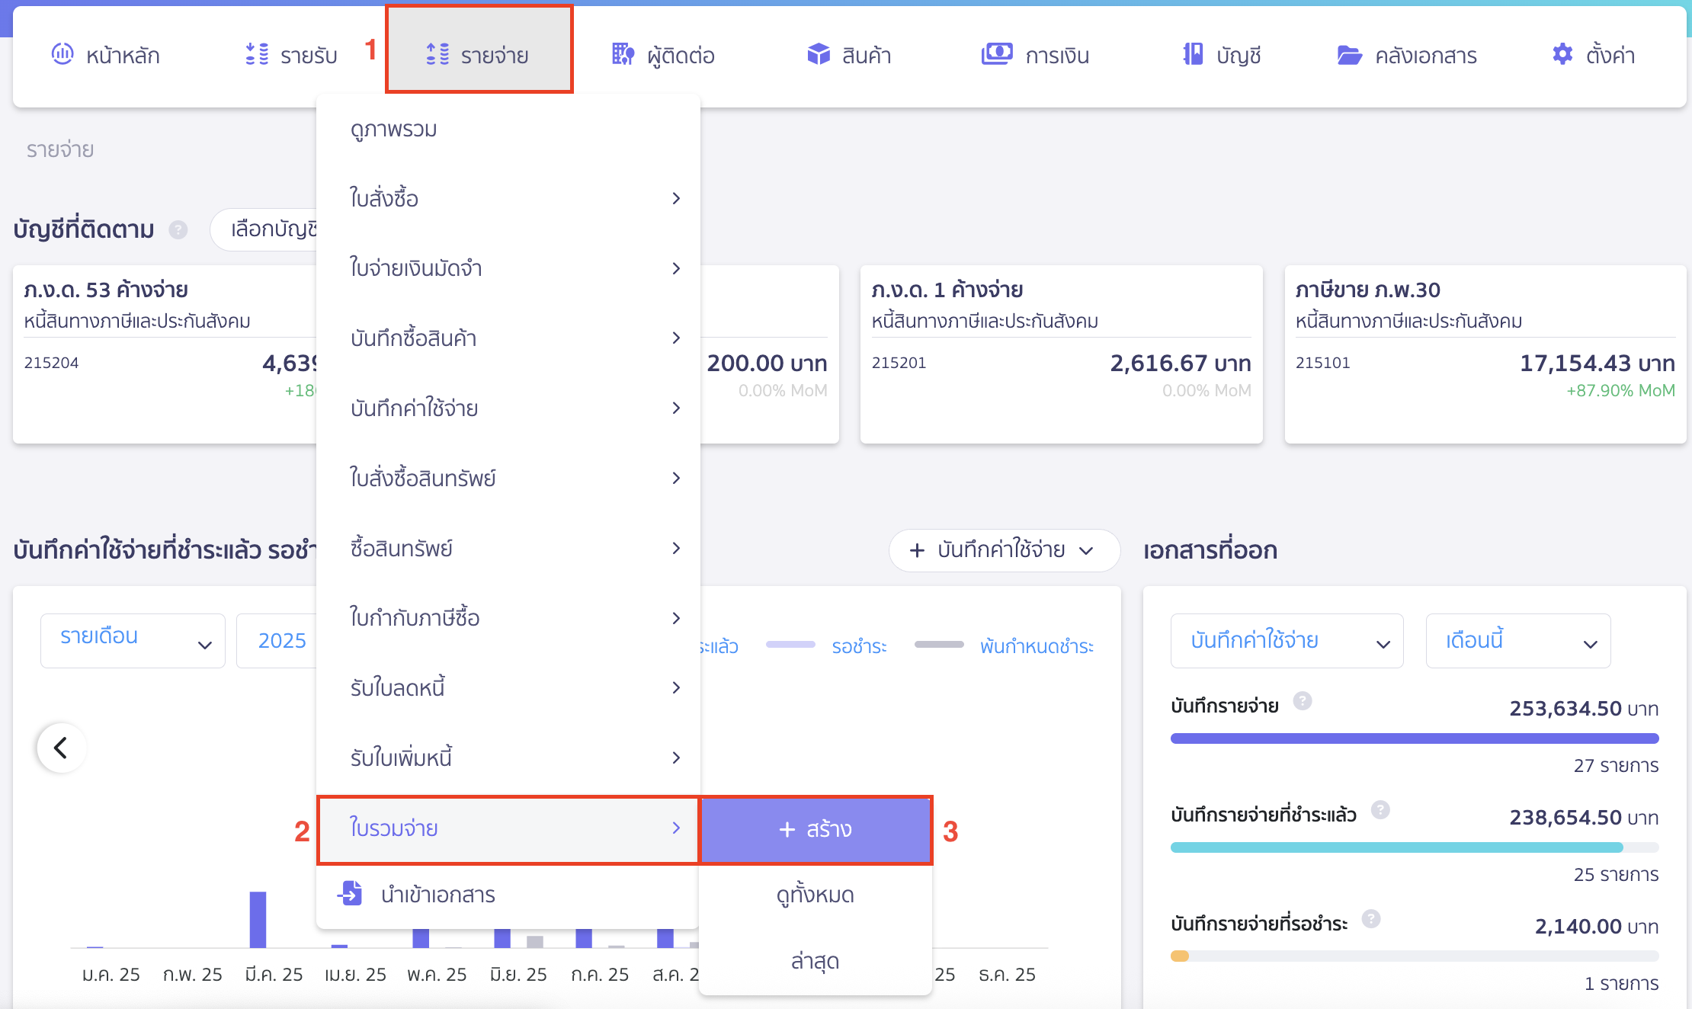Expand the ใบสั่งซื้อสินทรัพย์ submenu

pos(508,479)
